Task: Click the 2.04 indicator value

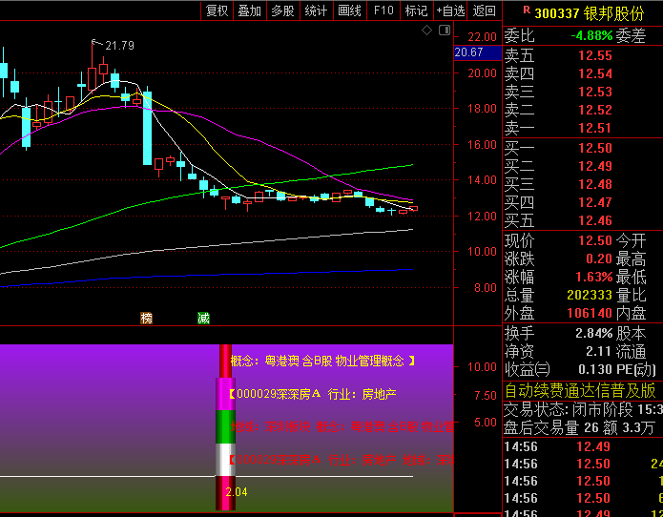Action: pos(237,492)
